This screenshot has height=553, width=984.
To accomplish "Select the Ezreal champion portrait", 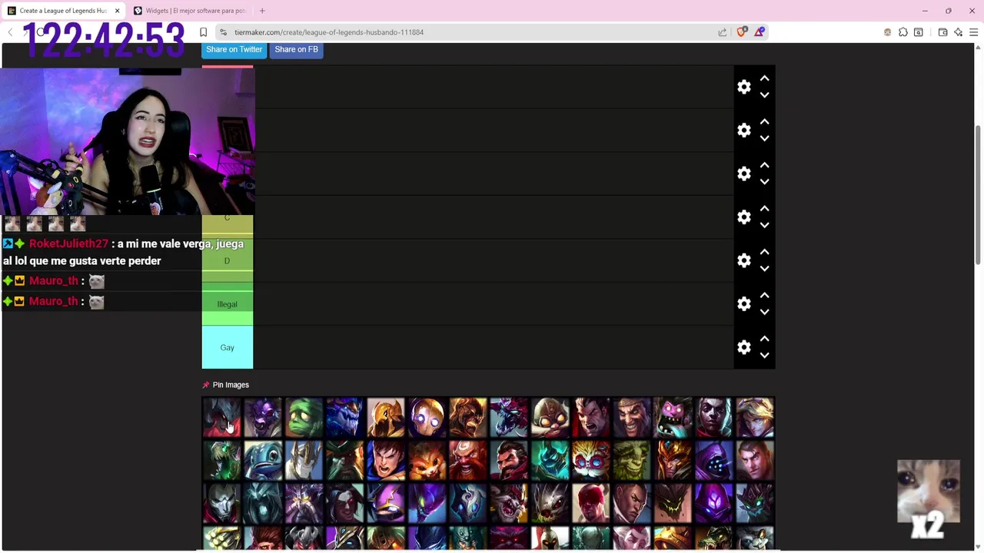I will 755,417.
